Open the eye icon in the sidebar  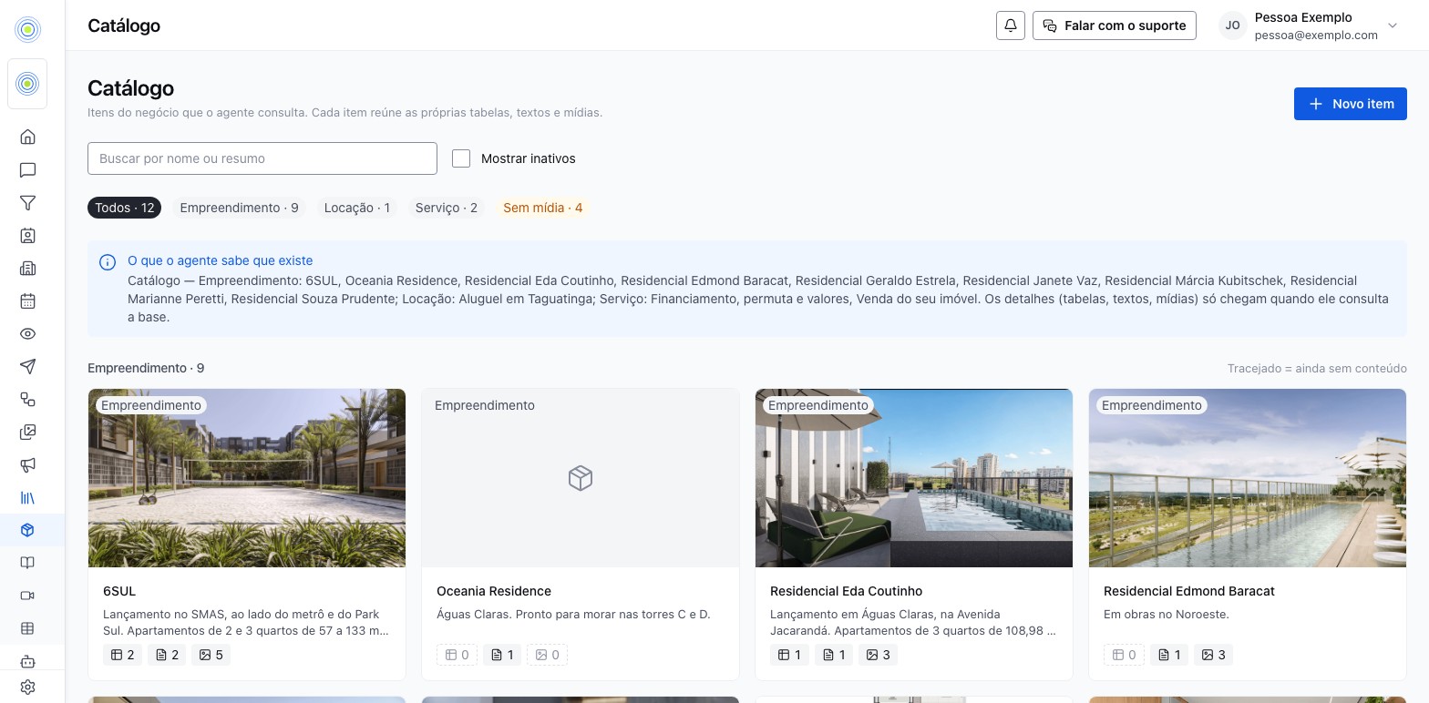click(x=27, y=333)
